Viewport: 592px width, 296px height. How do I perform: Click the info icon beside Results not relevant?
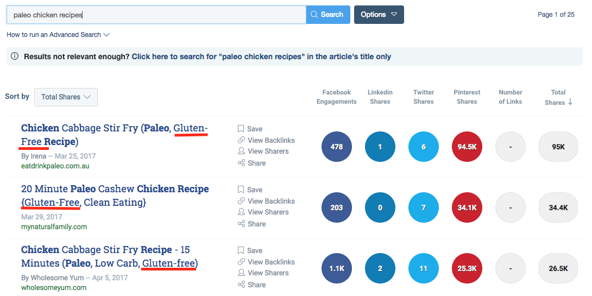click(15, 56)
